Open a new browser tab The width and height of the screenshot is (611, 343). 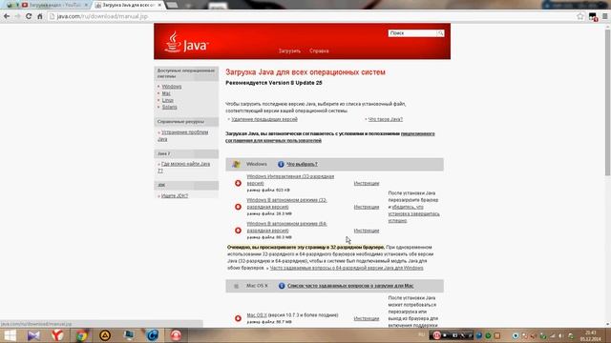click(172, 5)
